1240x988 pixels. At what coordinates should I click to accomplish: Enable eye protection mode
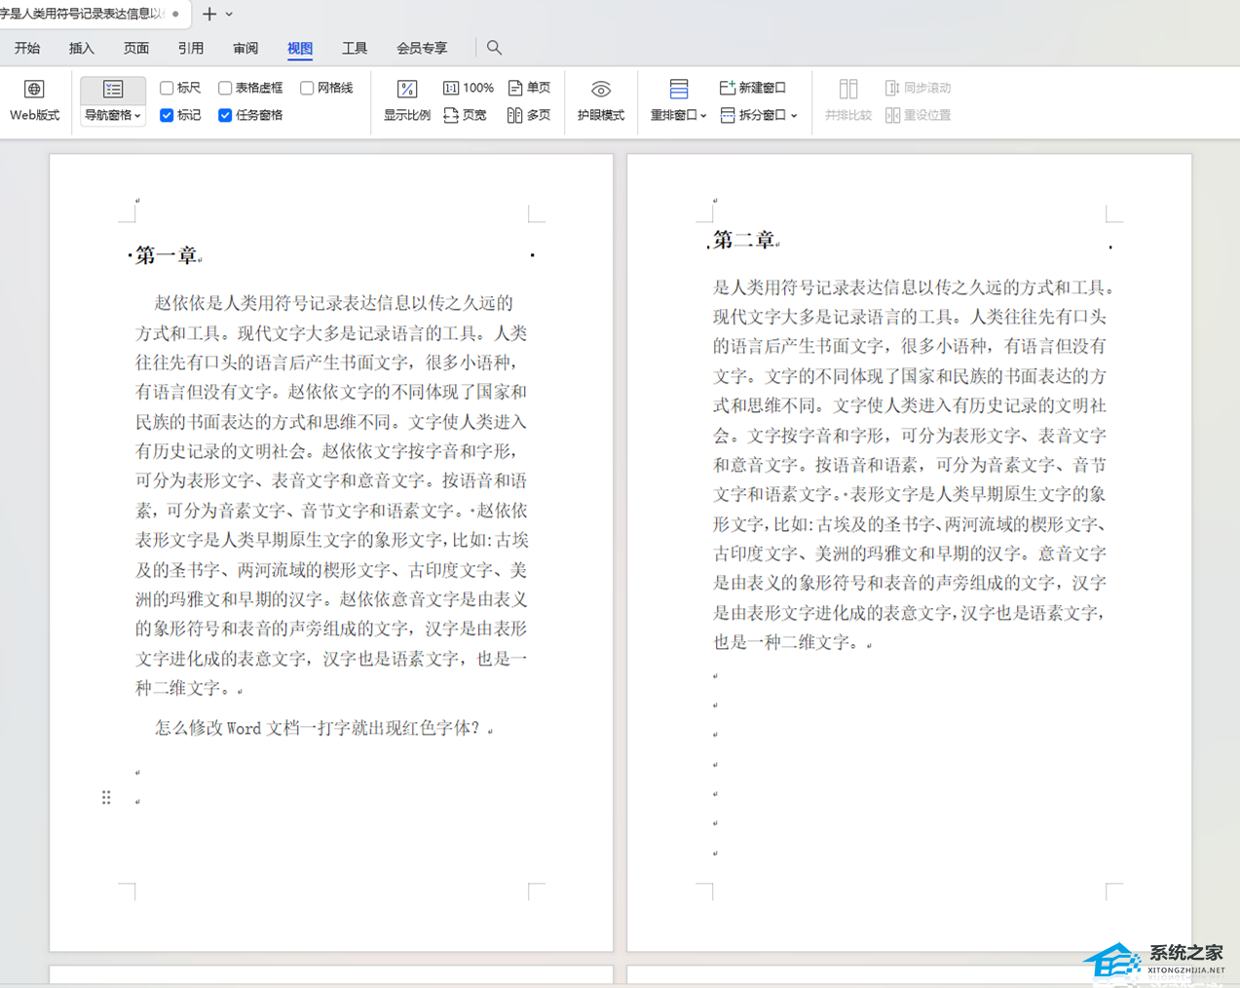pos(601,100)
